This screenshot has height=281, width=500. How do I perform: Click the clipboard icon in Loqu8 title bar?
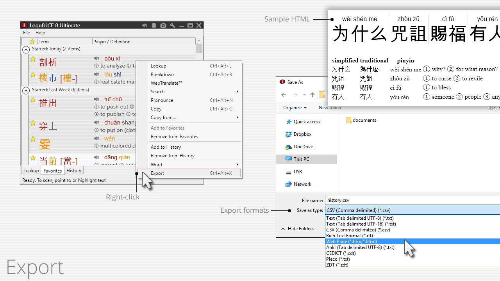coord(154,25)
